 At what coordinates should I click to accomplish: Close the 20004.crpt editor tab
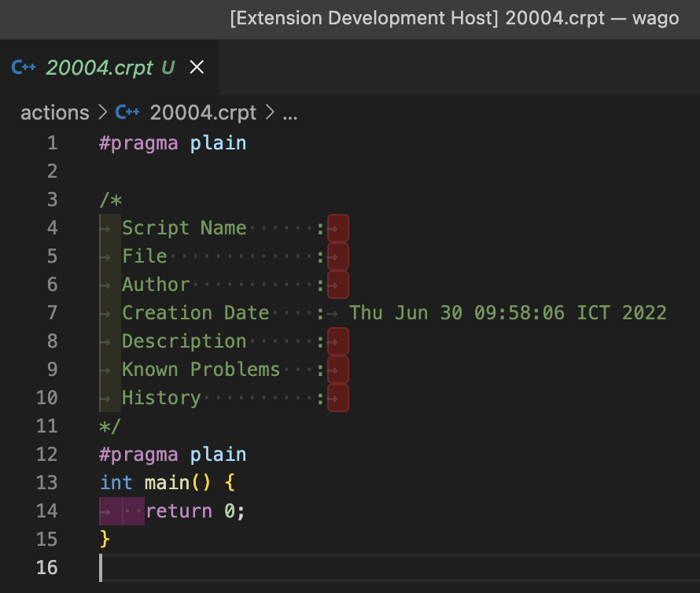point(197,68)
